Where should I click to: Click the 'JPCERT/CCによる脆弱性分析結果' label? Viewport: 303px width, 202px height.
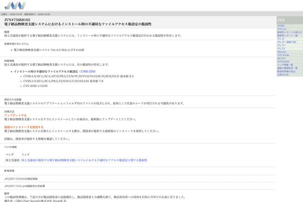(25, 186)
